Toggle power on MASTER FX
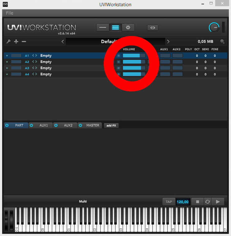Screen dimensions: 231x236 pyautogui.click(x=80, y=125)
